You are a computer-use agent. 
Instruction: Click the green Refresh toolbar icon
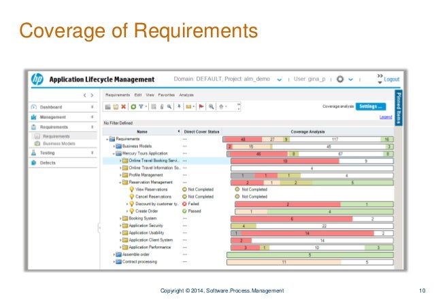coord(133,107)
